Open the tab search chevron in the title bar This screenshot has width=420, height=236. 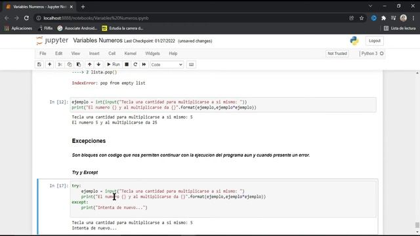(370, 6)
